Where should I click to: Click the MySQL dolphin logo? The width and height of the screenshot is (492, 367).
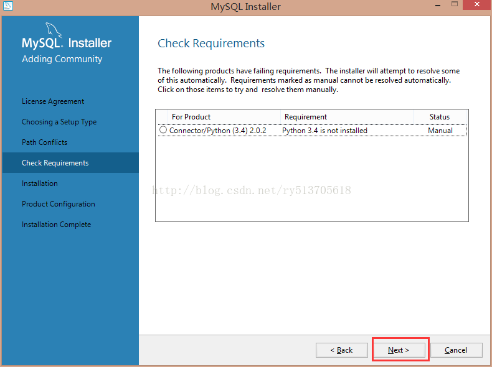pos(54,30)
